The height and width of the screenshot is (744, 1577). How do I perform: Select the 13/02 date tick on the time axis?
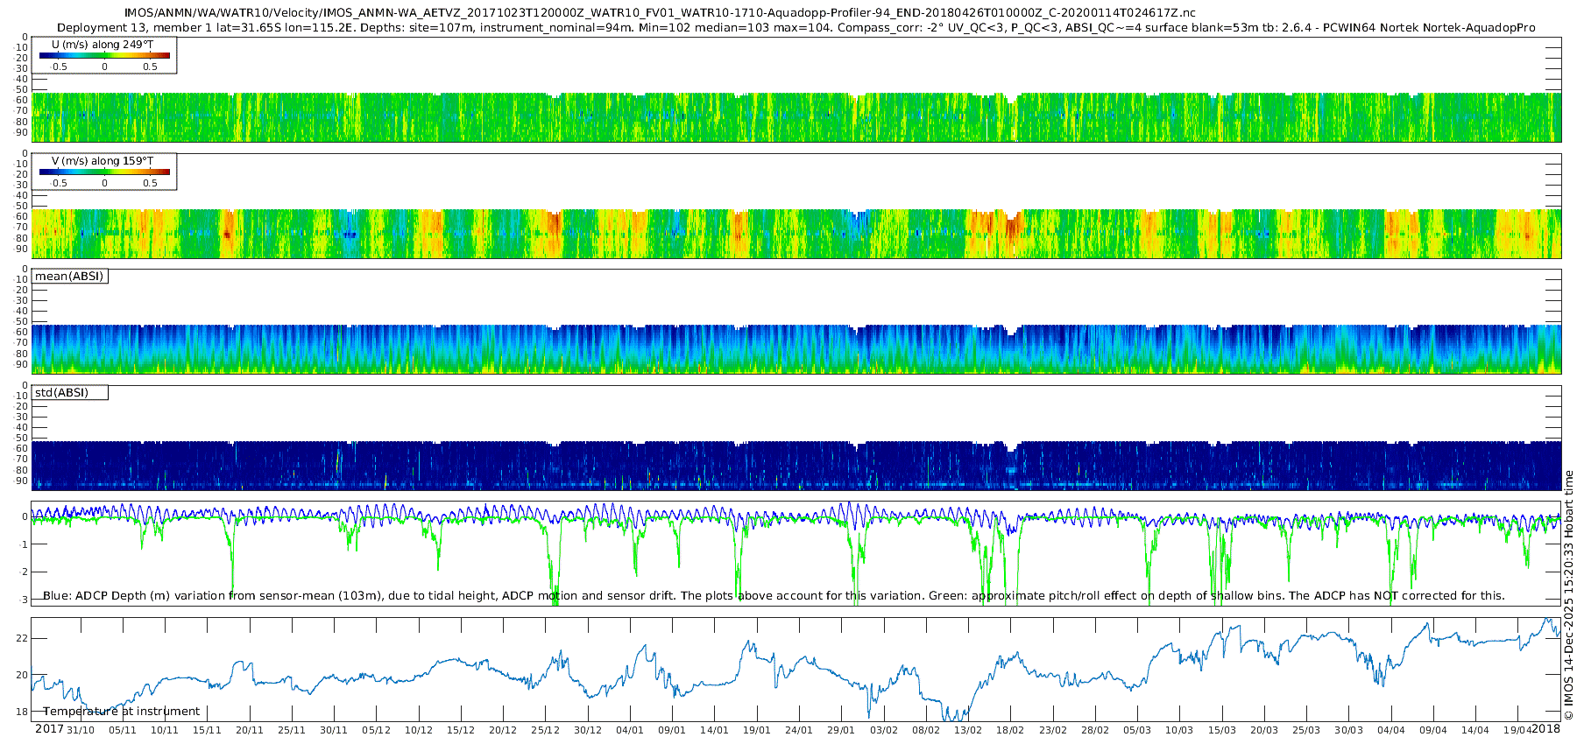(x=967, y=730)
